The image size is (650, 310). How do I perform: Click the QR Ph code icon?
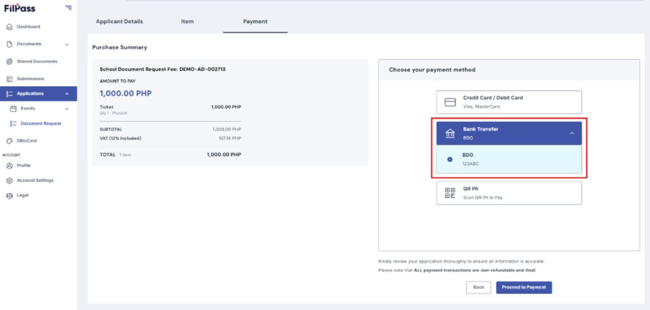click(x=450, y=193)
